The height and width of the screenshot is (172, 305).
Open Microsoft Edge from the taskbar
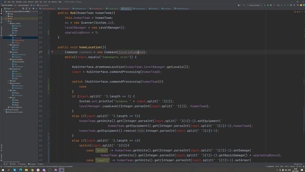(20, 170)
